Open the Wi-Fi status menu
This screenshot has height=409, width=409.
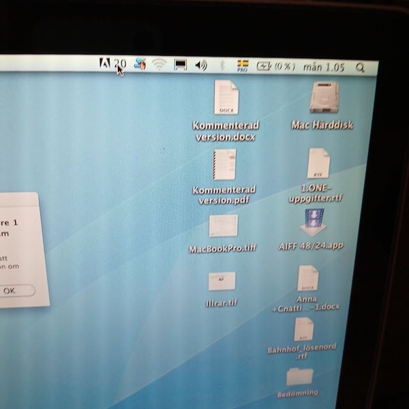tap(159, 64)
